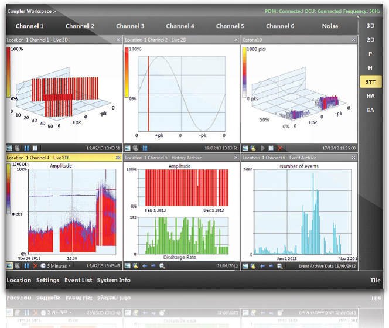Save image icon in Corona10 panel toolbar
The image size is (389, 328).
(245, 148)
